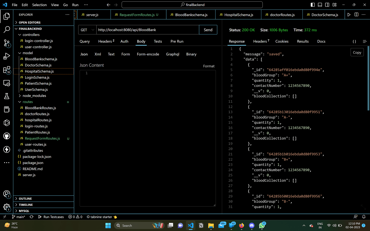370x231 pixels.
Task: Click errors and warnings count in status bar
Action: (x=75, y=217)
